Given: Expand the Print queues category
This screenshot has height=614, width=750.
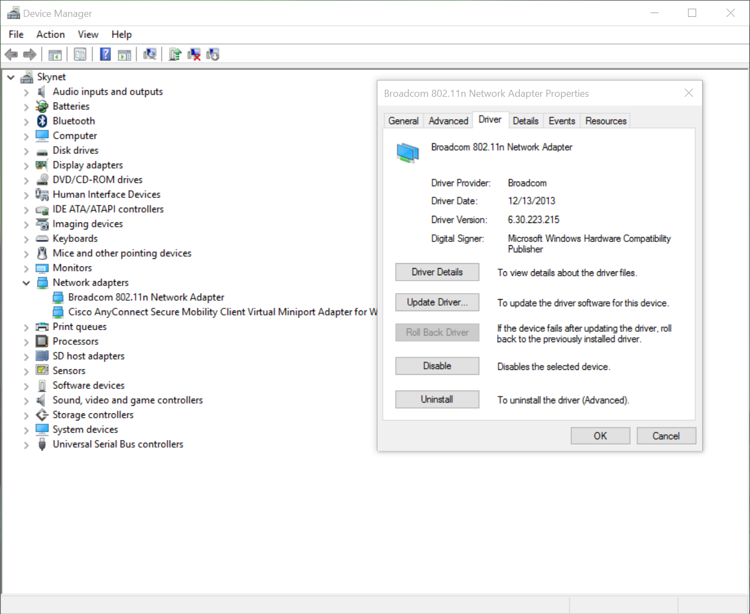Looking at the screenshot, I should [26, 327].
